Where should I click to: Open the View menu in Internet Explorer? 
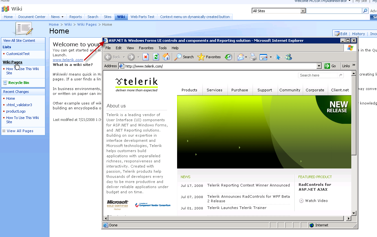pos(130,48)
